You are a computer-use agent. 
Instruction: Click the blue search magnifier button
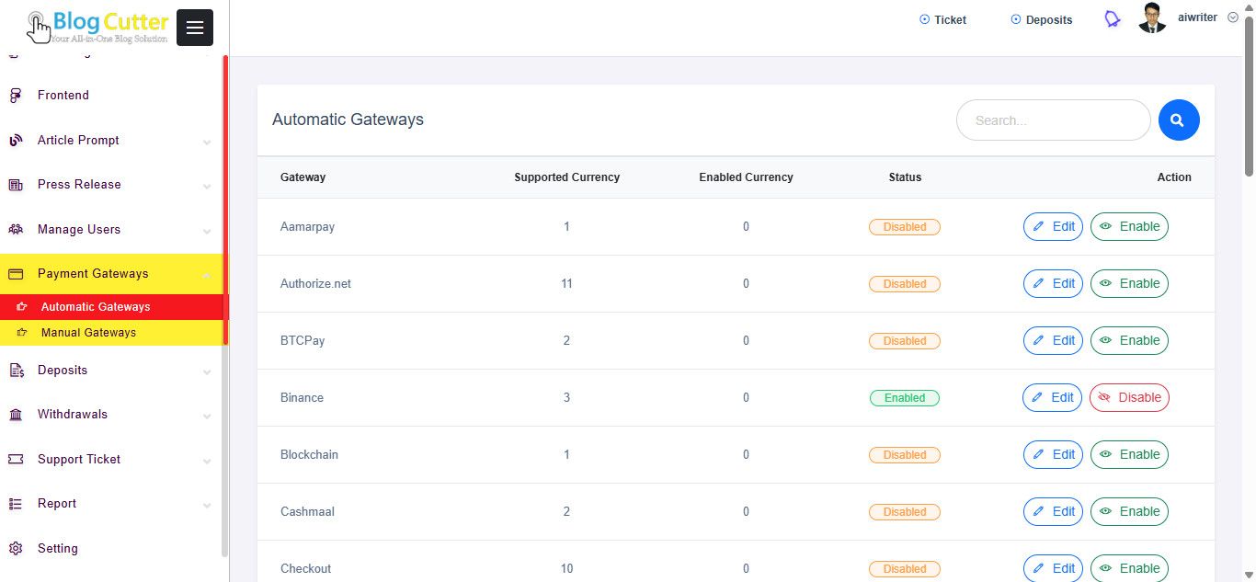click(x=1178, y=120)
